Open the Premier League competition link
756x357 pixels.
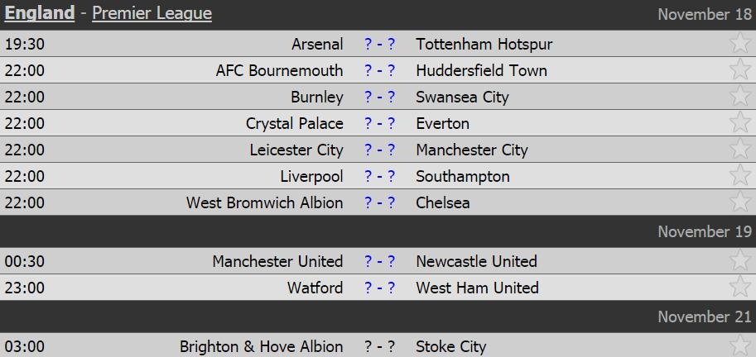[x=152, y=13]
